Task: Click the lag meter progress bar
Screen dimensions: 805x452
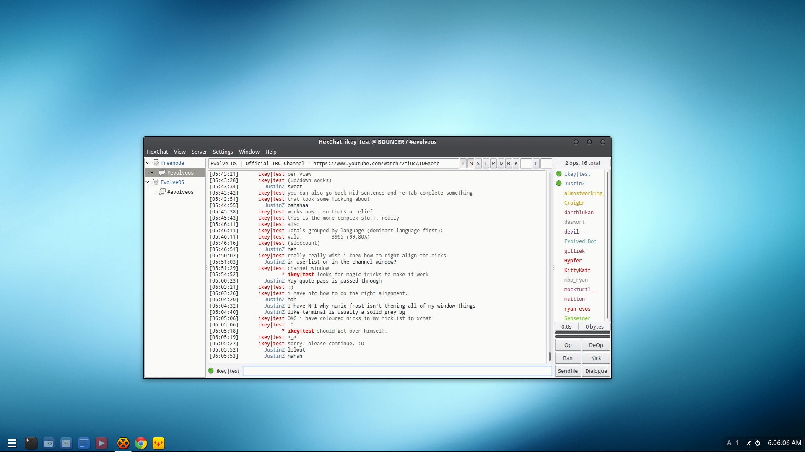Action: pyautogui.click(x=582, y=333)
